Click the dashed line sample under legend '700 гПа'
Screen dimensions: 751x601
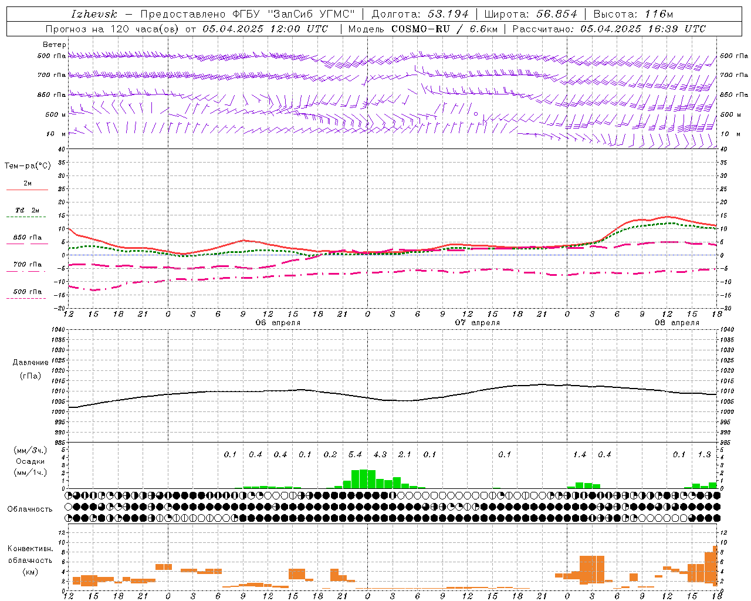pyautogui.click(x=26, y=271)
